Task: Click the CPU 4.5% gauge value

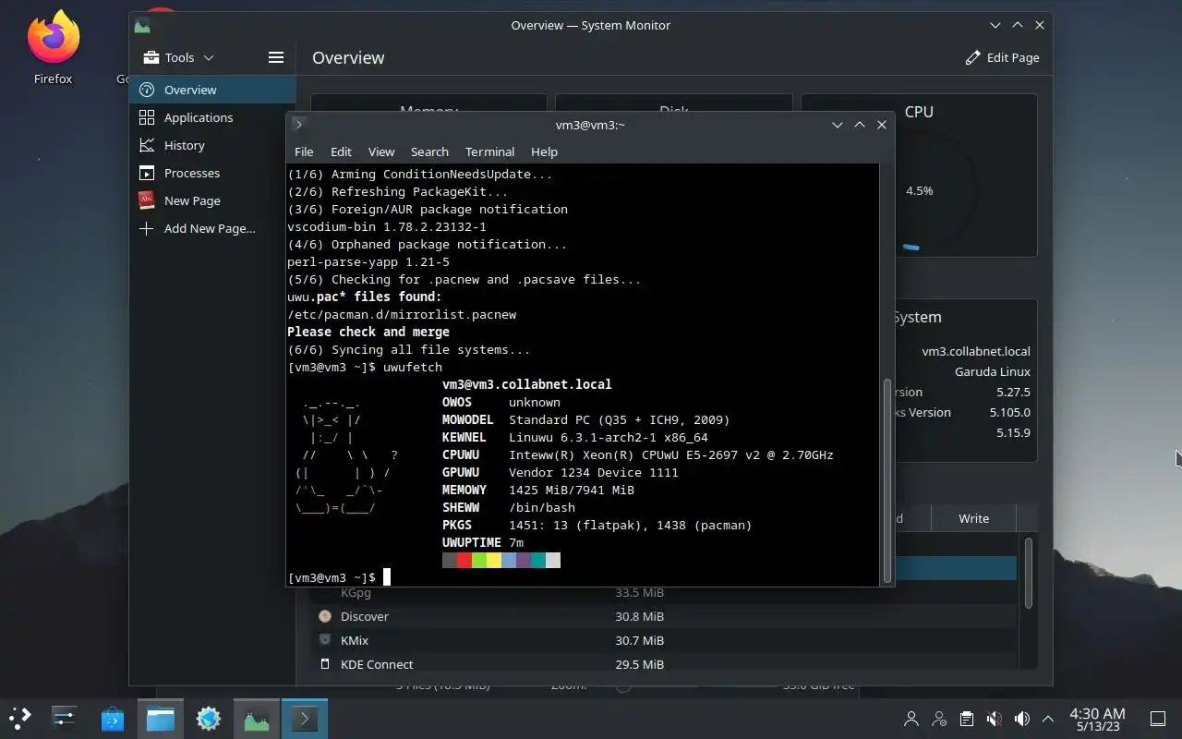Action: point(919,190)
